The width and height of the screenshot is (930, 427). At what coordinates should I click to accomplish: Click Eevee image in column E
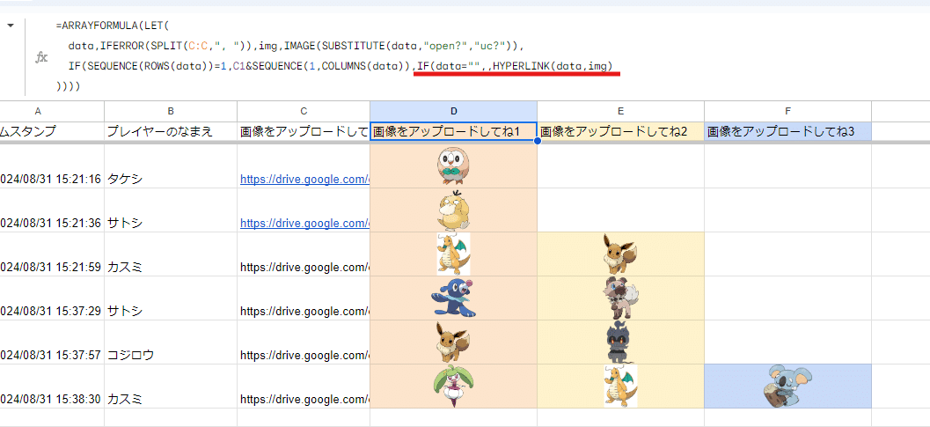619,254
